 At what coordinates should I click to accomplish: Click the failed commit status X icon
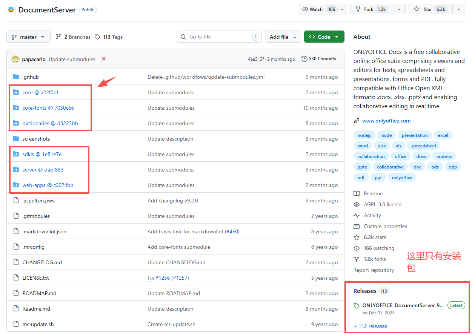[x=104, y=59]
